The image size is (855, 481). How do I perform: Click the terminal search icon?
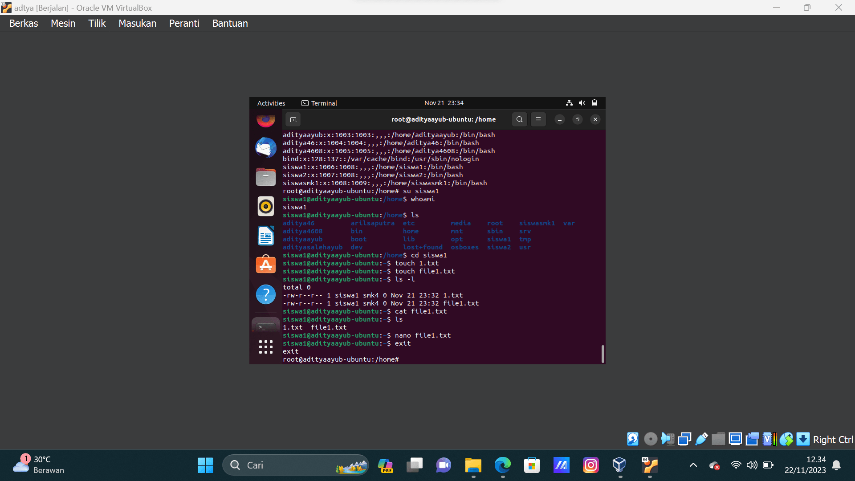coord(519,119)
